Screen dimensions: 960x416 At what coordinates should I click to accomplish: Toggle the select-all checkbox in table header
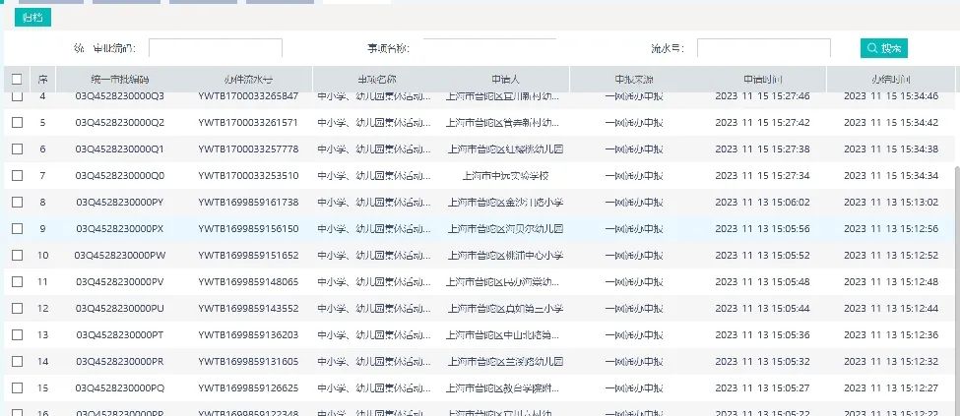click(17, 79)
